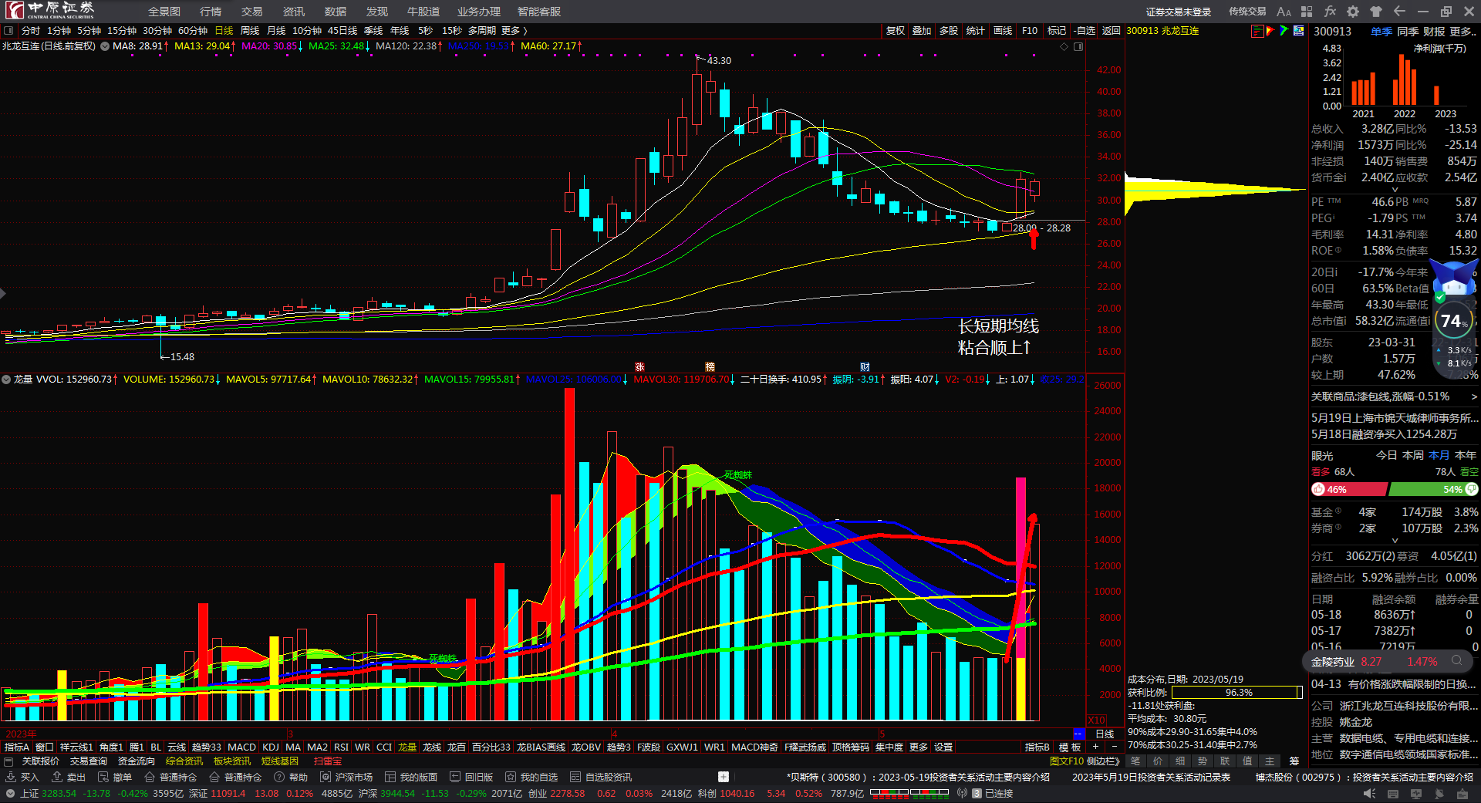Expand the chevron below 券商 row
Screen dimensions: 1481x803
pyautogui.click(x=1395, y=541)
